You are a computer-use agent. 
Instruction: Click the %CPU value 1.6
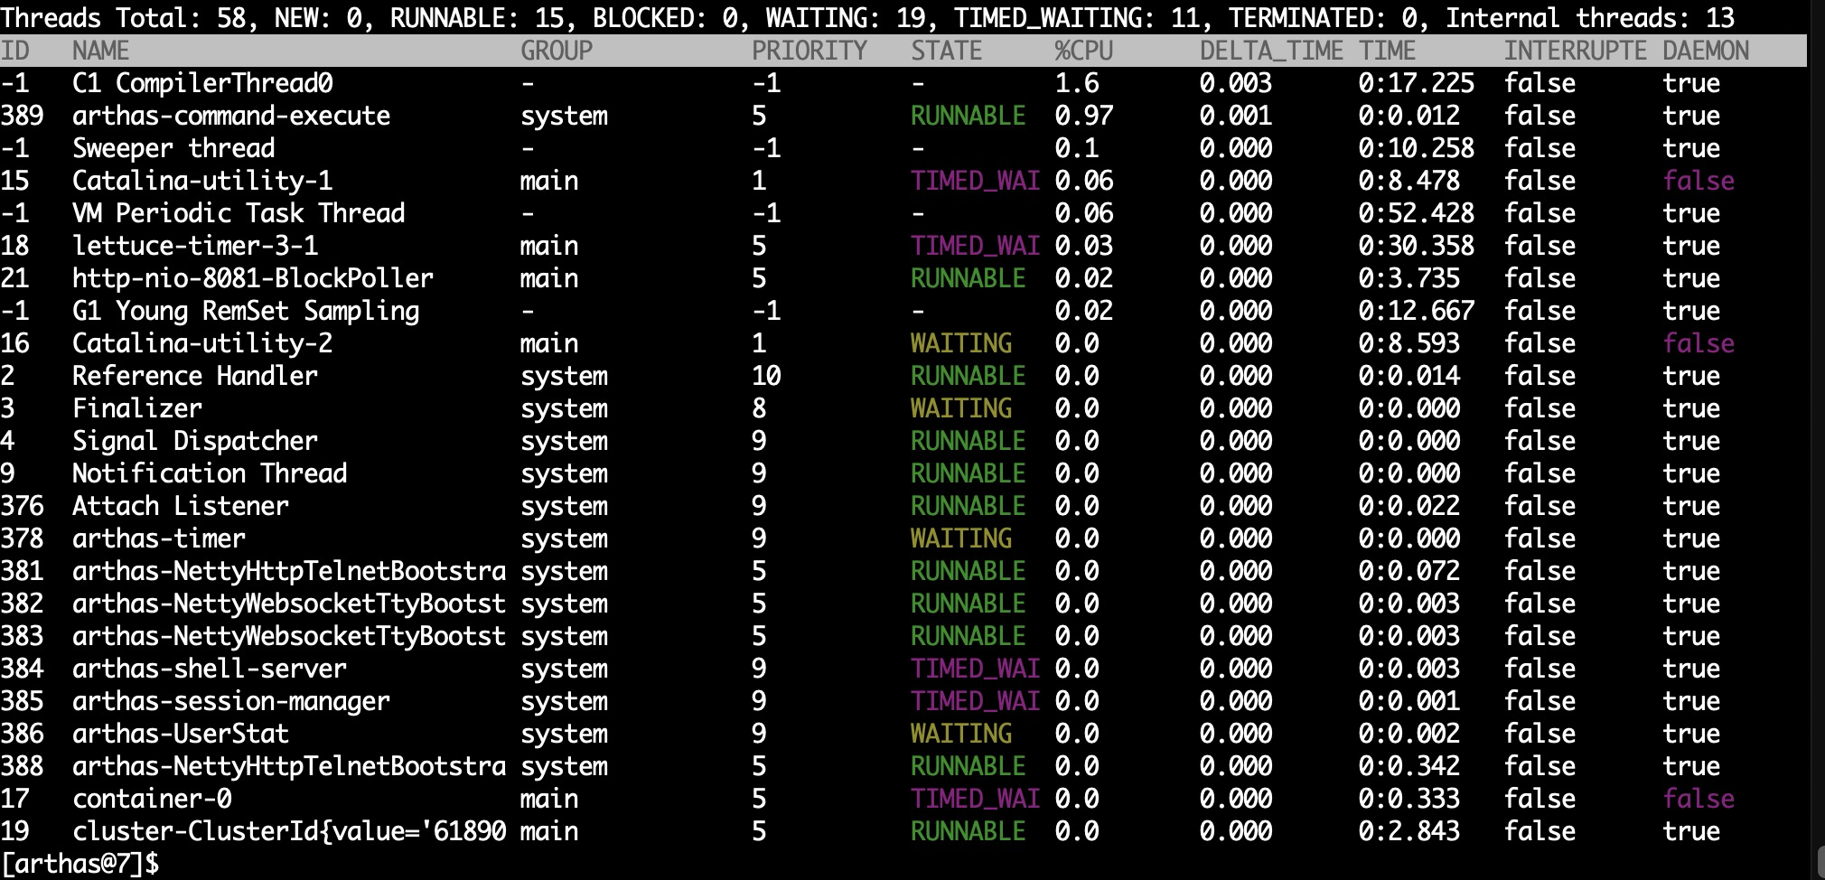pyautogui.click(x=1077, y=83)
